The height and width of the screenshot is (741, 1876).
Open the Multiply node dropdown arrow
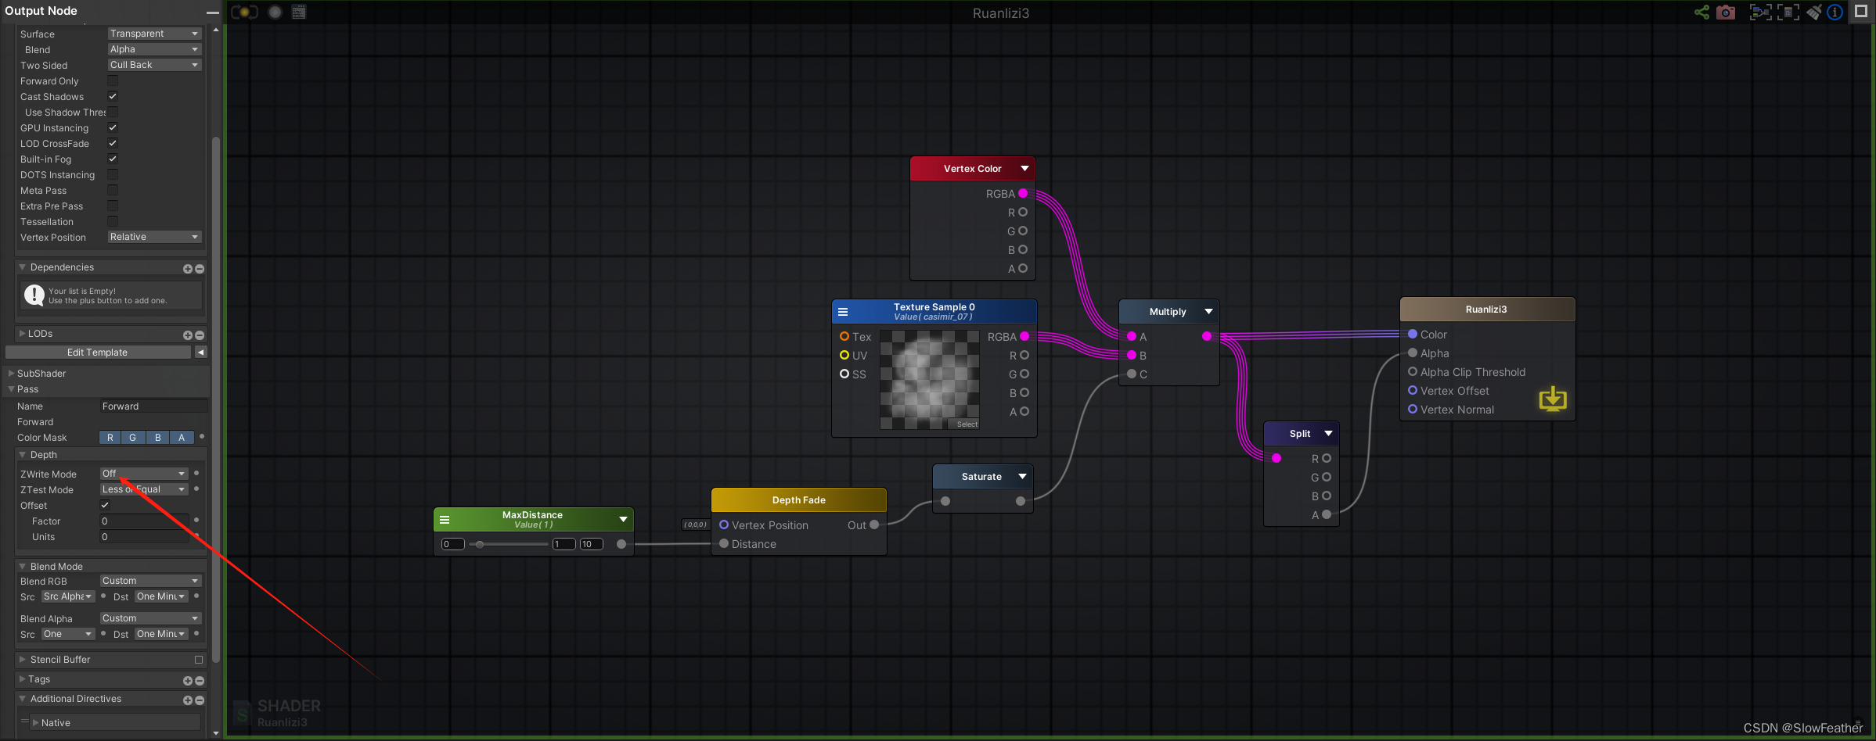coord(1208,311)
